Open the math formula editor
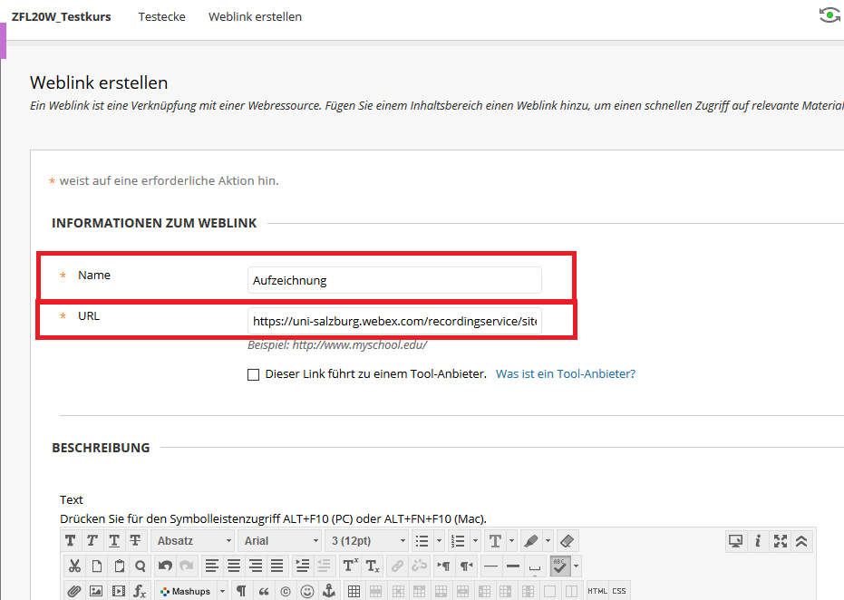The height and width of the screenshot is (600, 844). tap(140, 592)
